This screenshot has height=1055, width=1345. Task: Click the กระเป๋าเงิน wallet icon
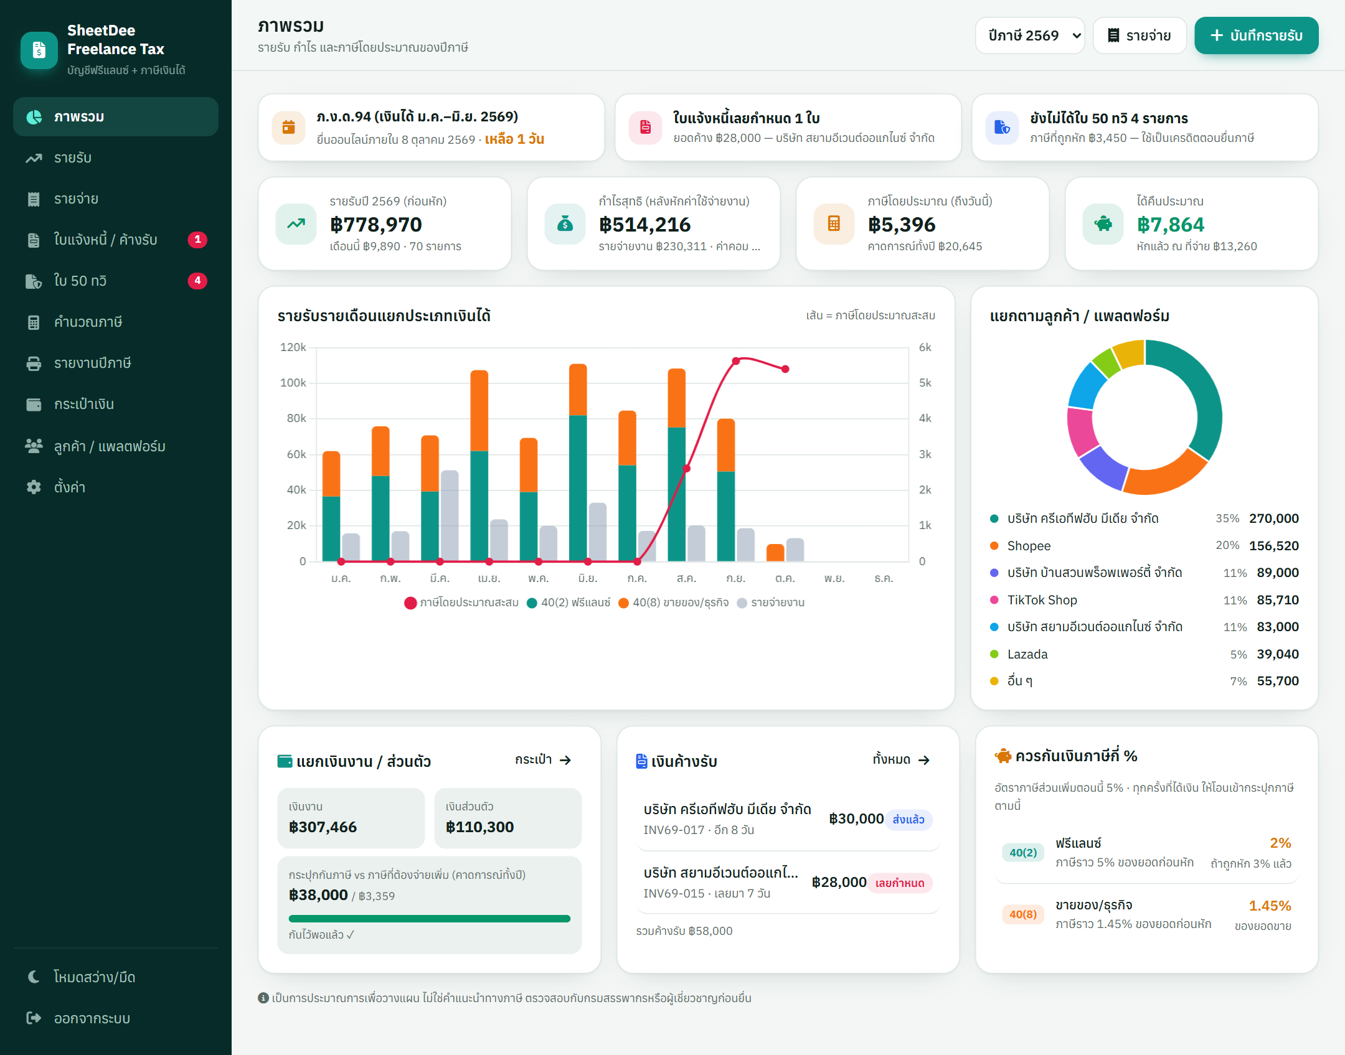pos(34,405)
